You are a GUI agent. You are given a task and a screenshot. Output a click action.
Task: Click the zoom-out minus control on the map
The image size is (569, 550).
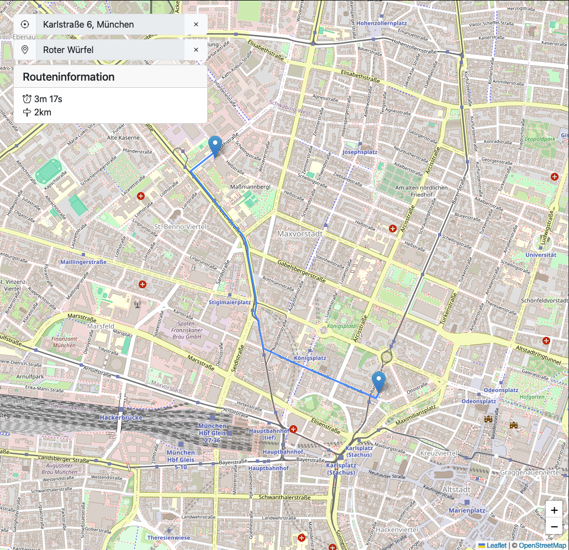coord(555,527)
